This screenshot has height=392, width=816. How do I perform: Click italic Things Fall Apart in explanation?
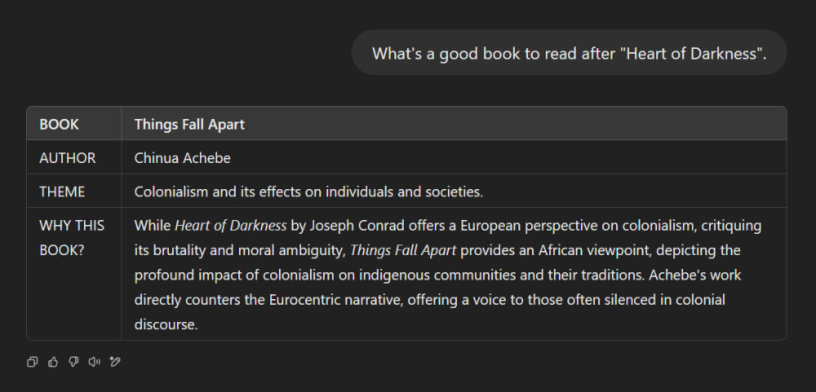click(x=403, y=250)
